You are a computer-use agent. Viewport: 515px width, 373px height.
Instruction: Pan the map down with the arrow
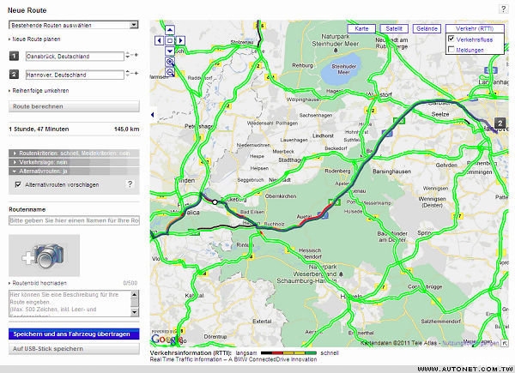(x=170, y=51)
